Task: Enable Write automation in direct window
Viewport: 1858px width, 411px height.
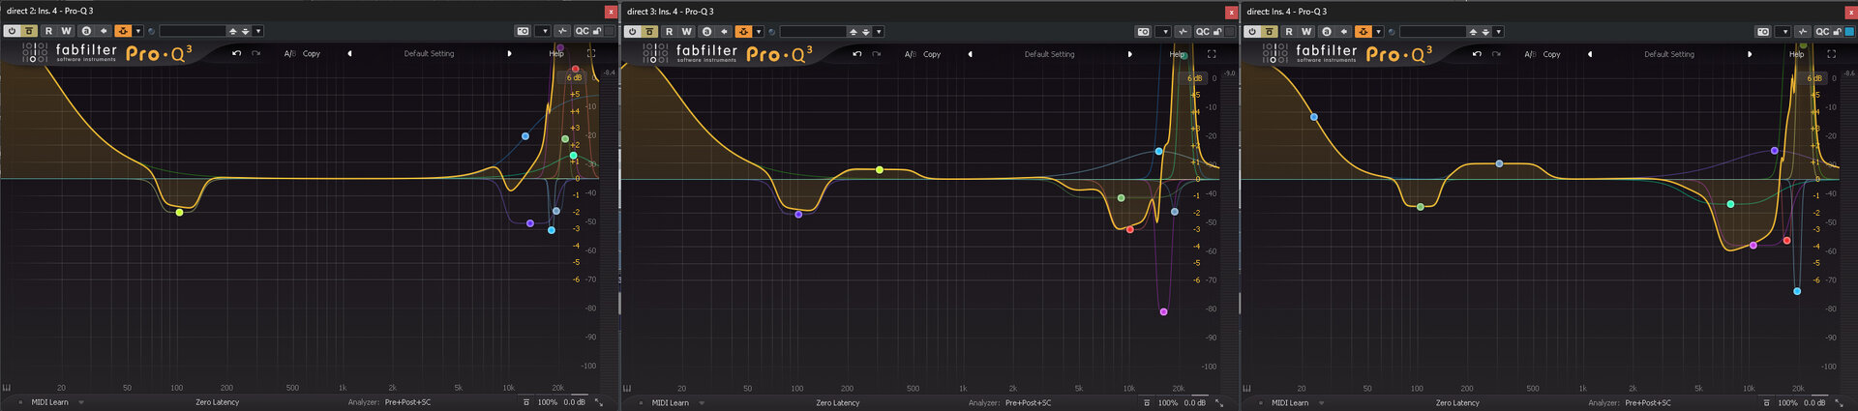Action: (x=1306, y=32)
